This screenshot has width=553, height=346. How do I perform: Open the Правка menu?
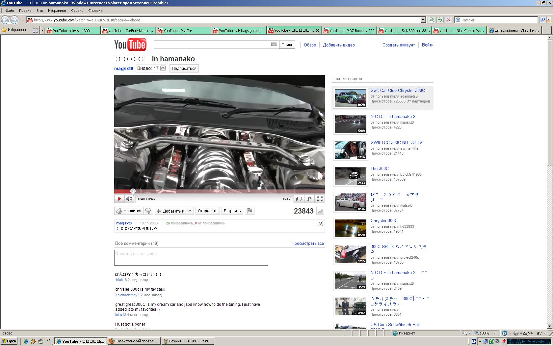(25, 11)
